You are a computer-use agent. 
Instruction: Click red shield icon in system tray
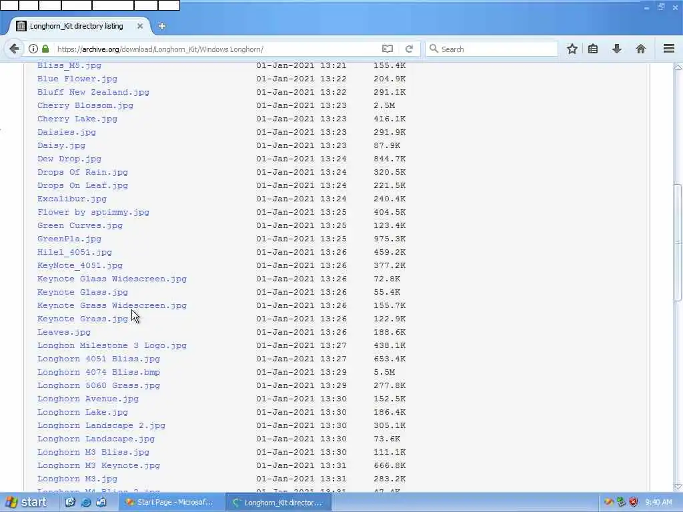coord(634,502)
